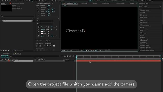Viewport: 163px width, 92px height.
Task: Click the Project panel search field
Action: click(x=18, y=16)
